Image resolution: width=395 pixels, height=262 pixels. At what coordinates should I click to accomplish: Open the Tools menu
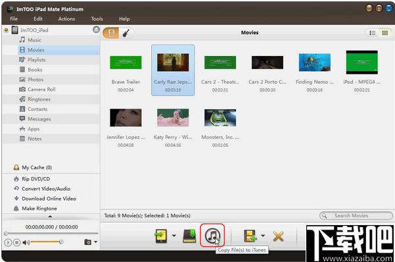tap(97, 18)
